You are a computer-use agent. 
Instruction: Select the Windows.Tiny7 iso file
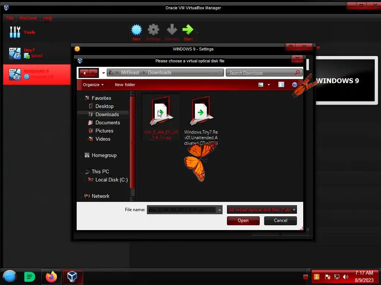[201, 120]
